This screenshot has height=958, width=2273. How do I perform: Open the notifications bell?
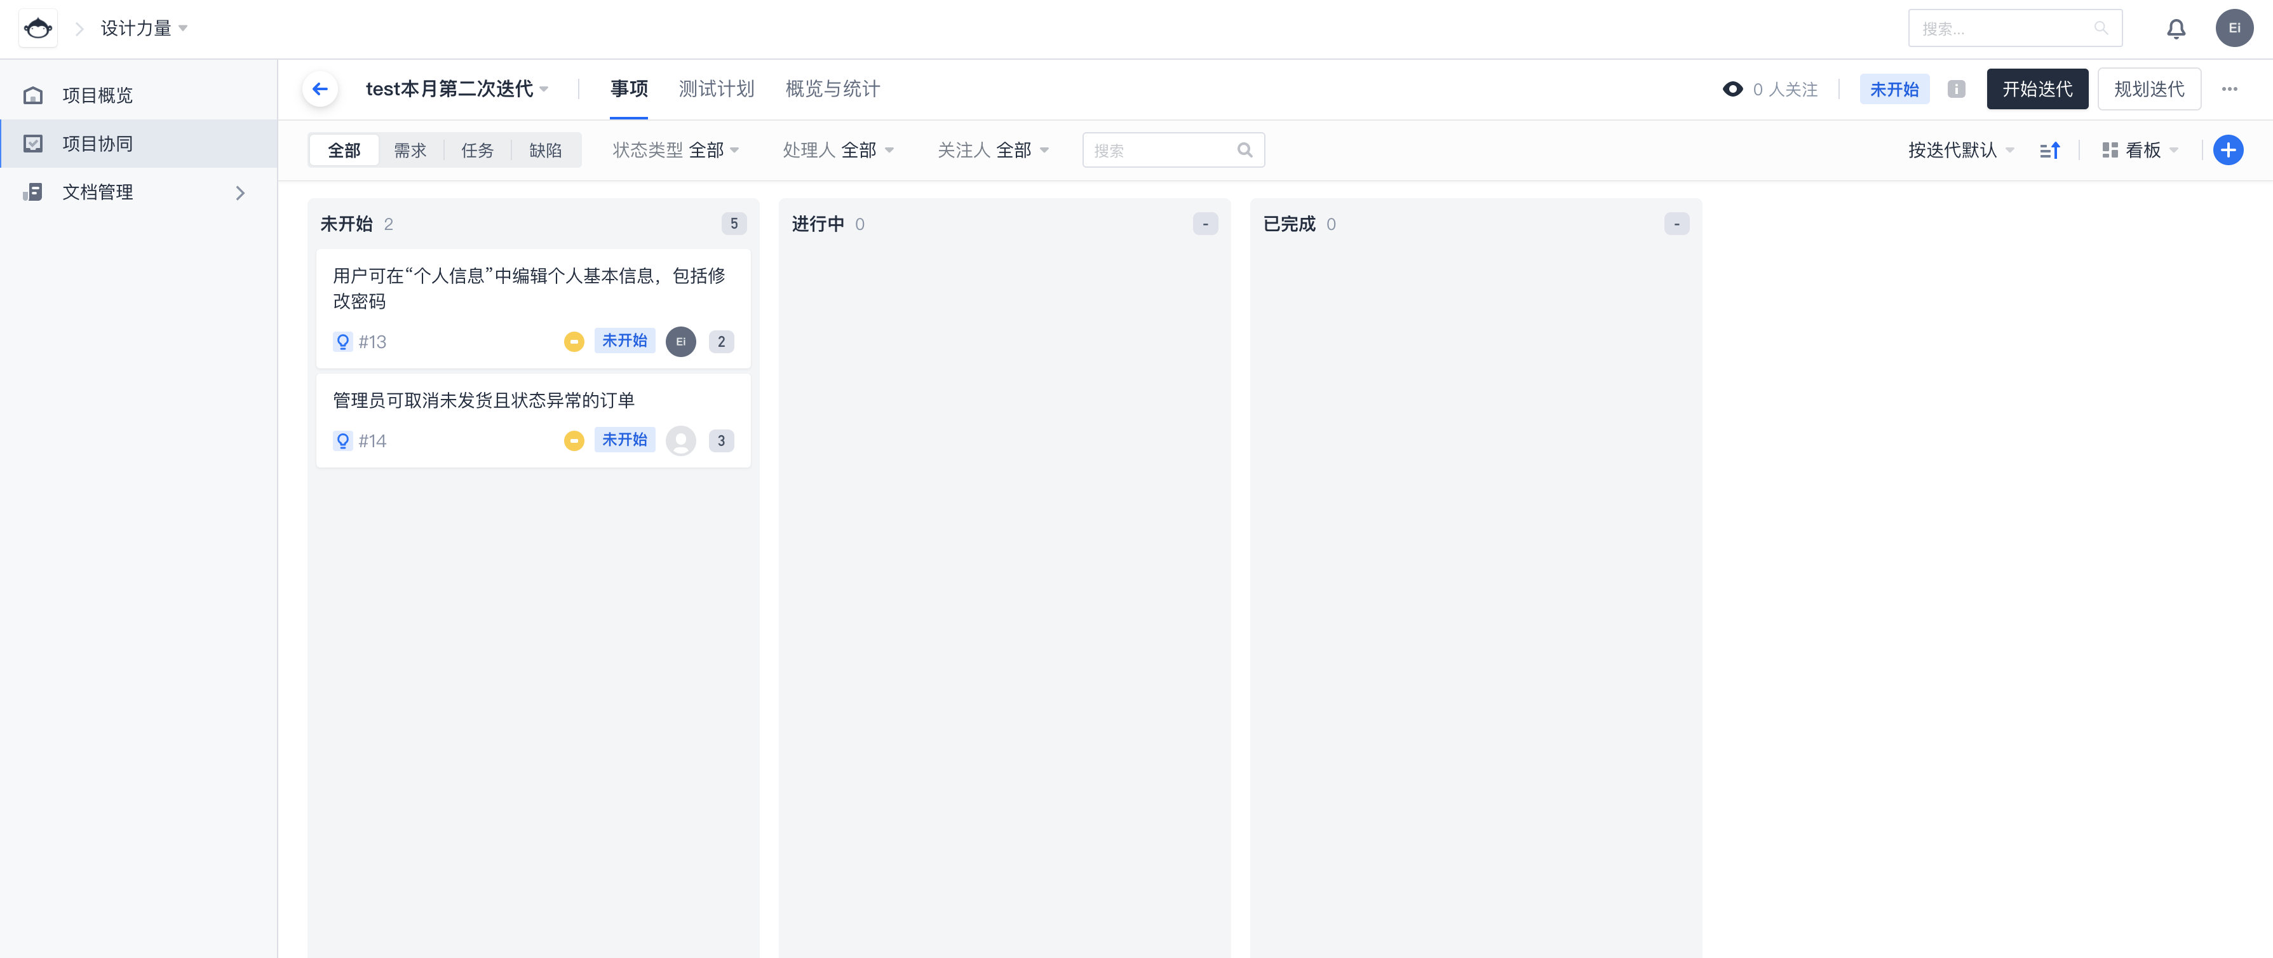click(2176, 29)
